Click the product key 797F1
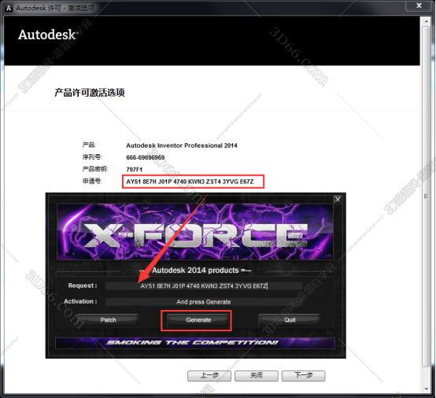Image resolution: width=436 pixels, height=398 pixels. tap(134, 170)
